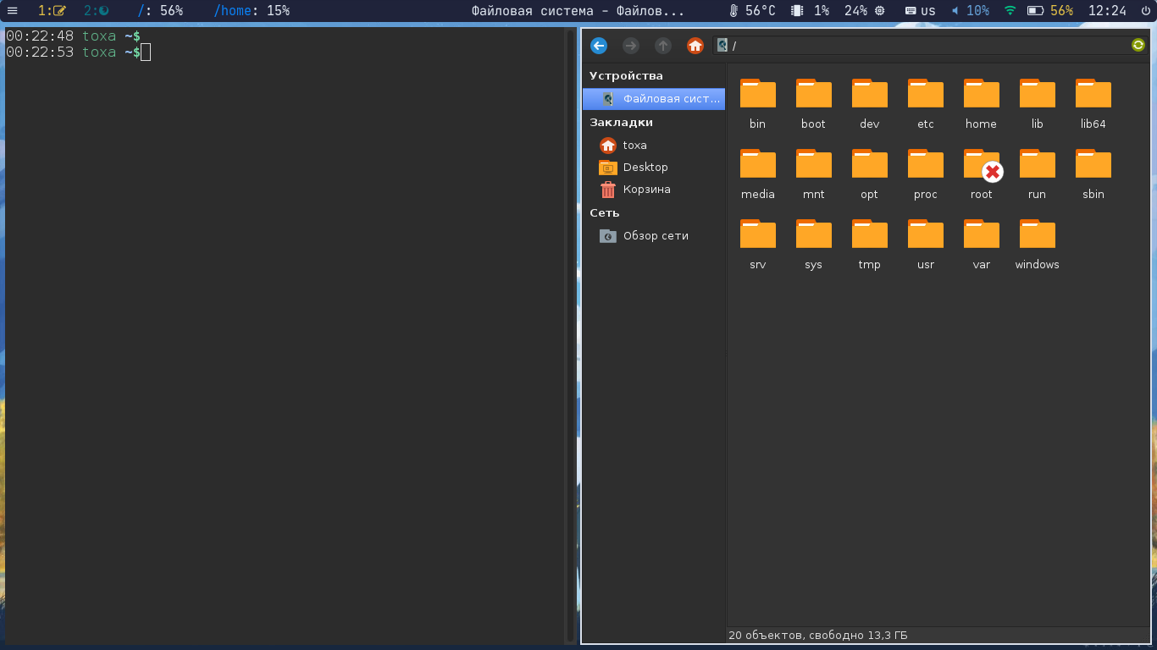This screenshot has width=1157, height=650.
Task: Click /home disk usage 15% indicator
Action: click(252, 11)
